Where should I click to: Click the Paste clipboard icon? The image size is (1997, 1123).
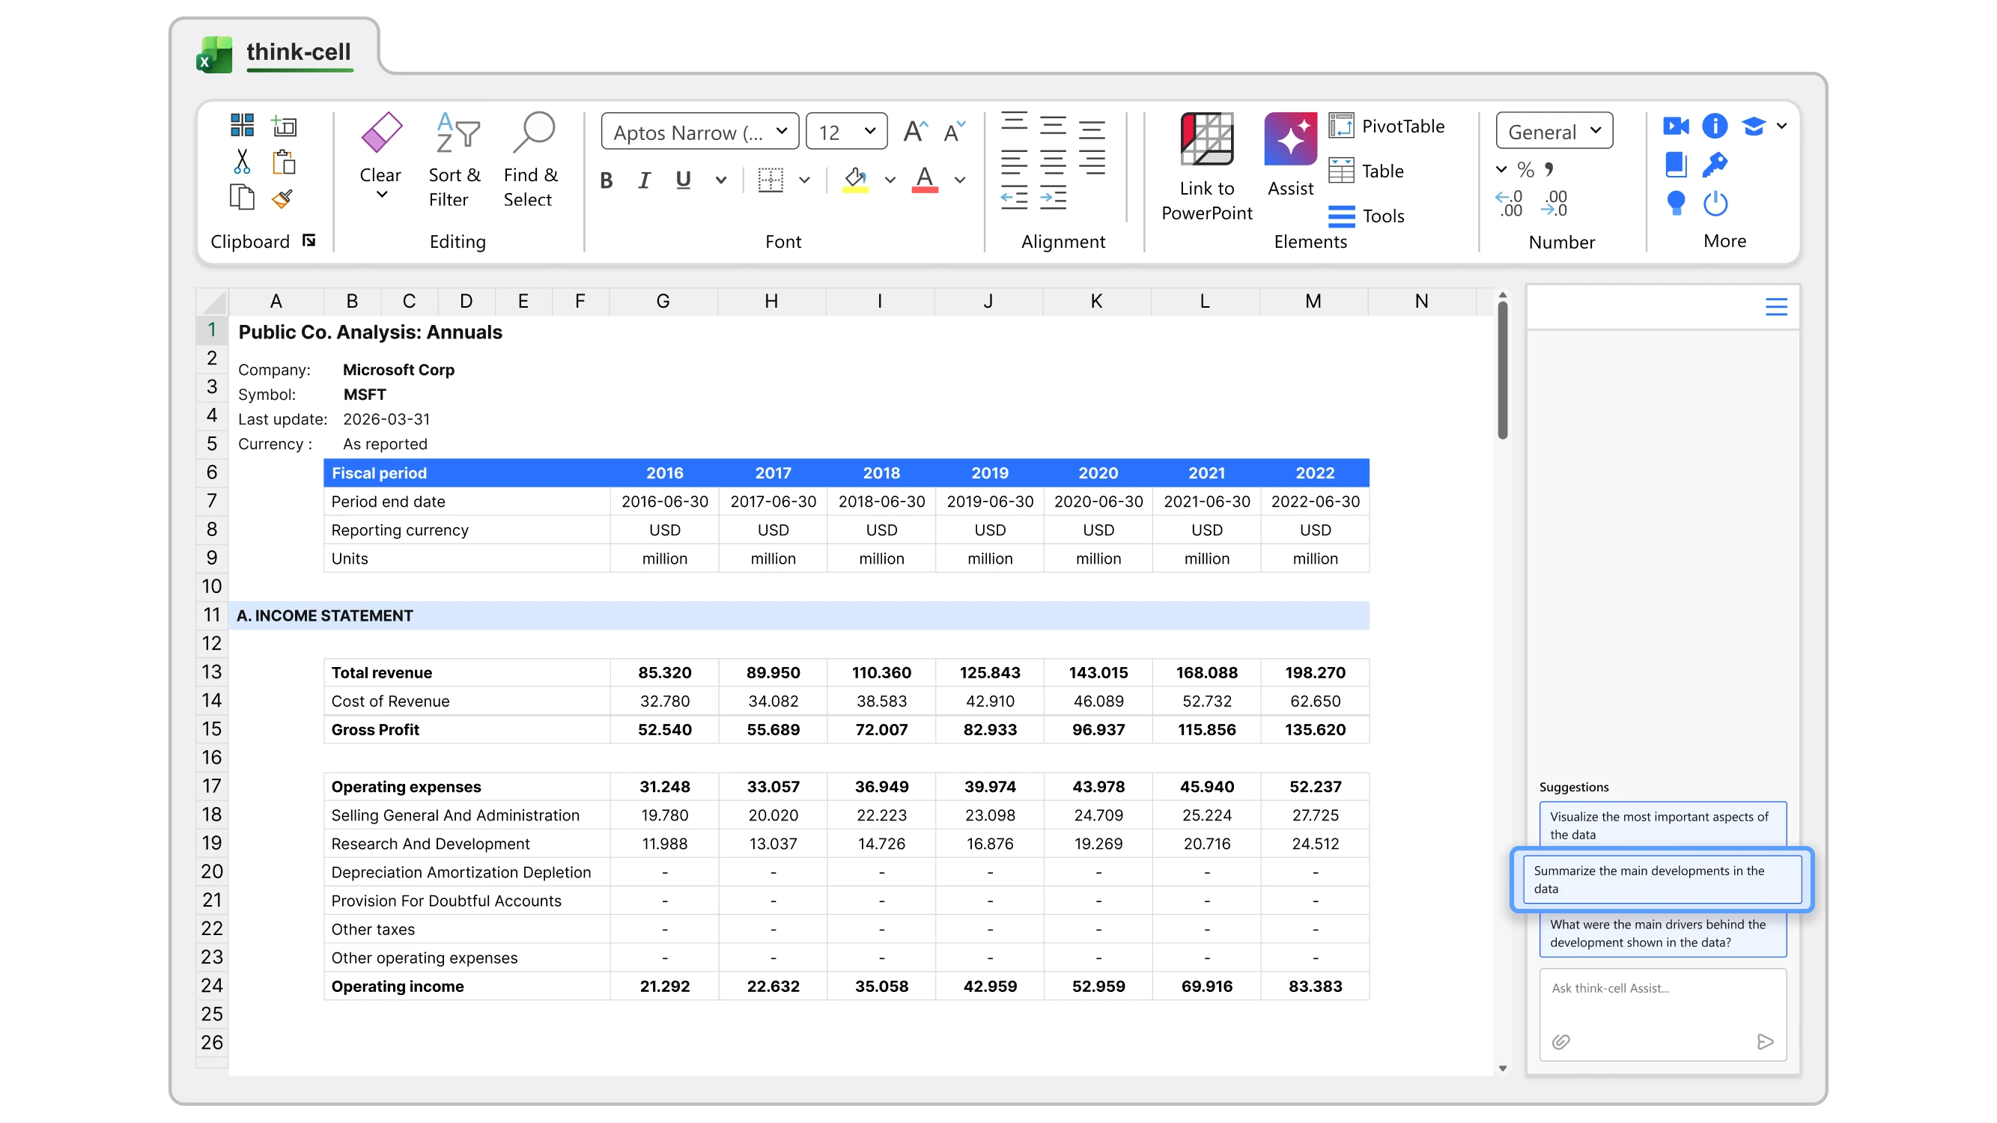(x=284, y=162)
